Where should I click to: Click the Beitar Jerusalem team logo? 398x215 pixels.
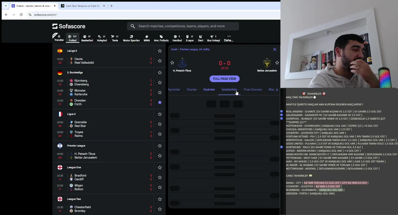(267, 63)
